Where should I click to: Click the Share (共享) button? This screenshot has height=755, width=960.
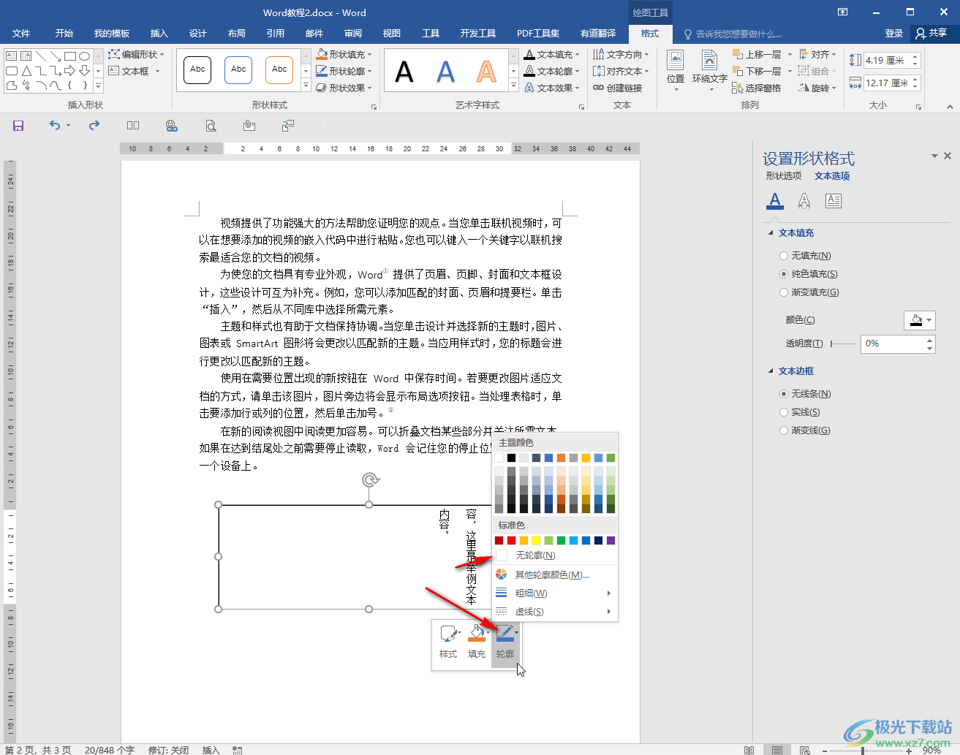pyautogui.click(x=932, y=34)
